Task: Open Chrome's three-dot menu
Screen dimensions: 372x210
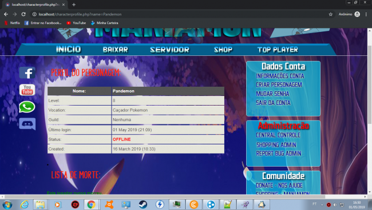Action: click(x=366, y=14)
